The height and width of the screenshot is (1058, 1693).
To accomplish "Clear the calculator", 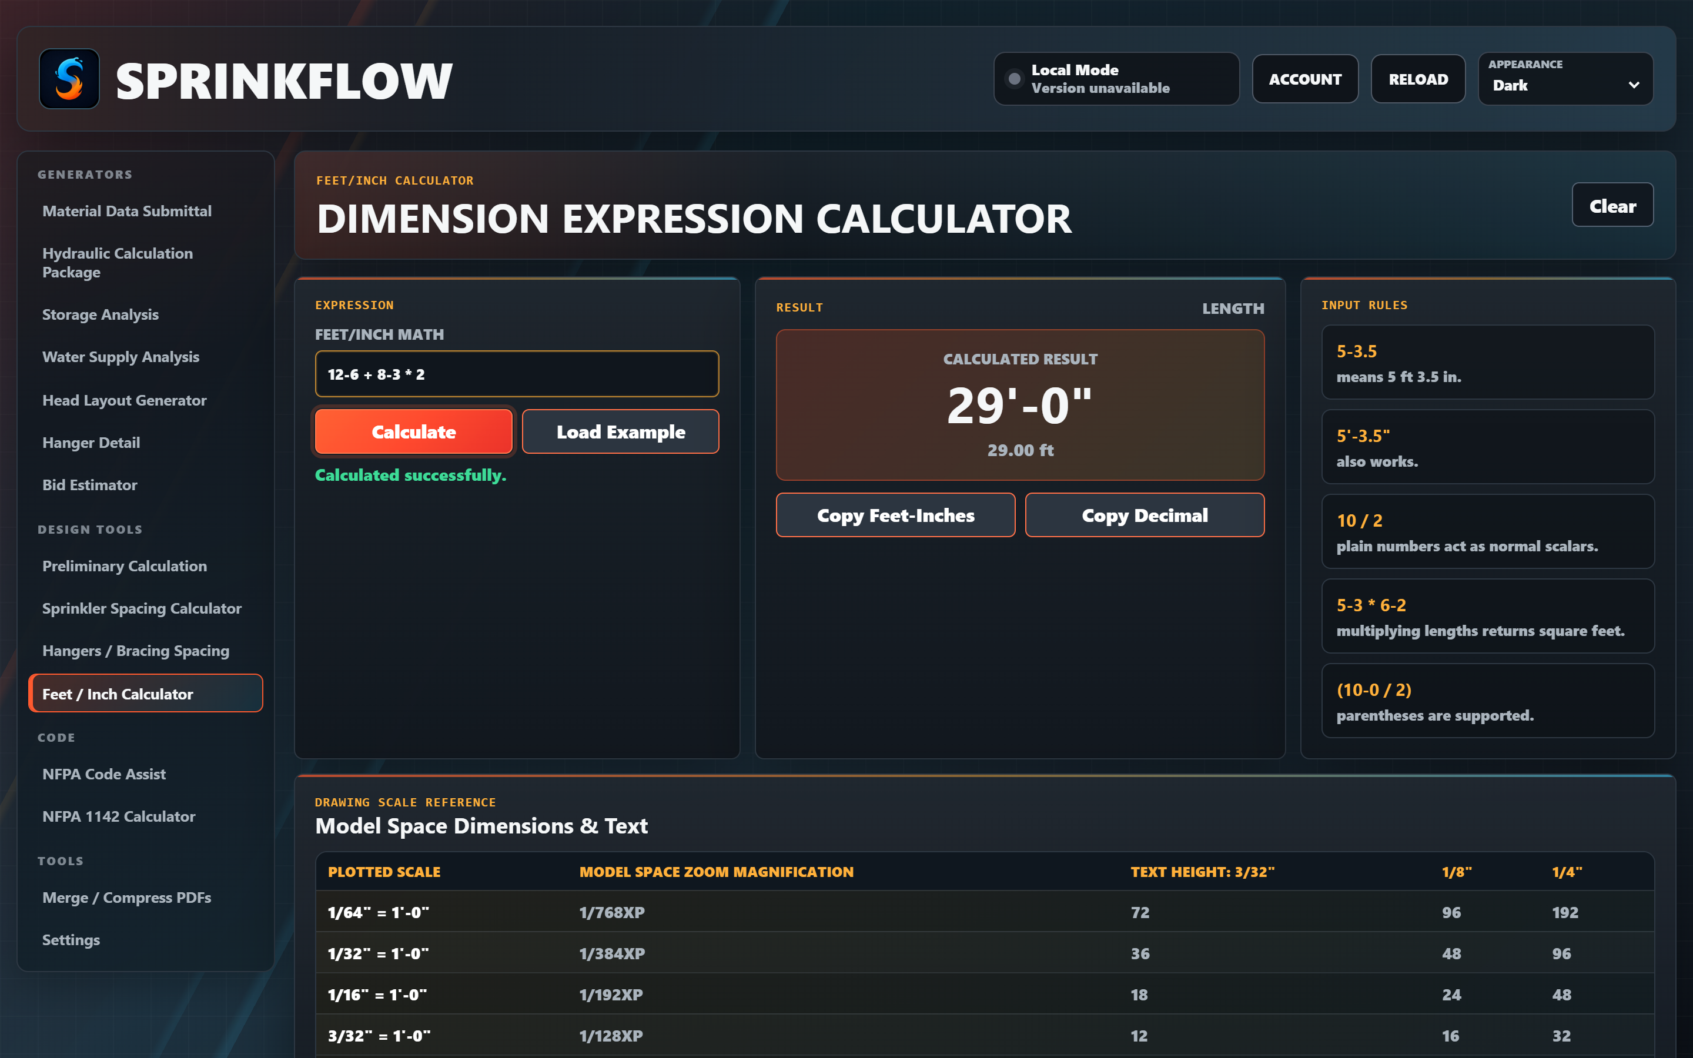I will (x=1612, y=206).
